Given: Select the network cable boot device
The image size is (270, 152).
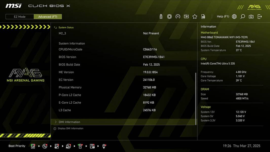Looking at the screenshot, I should click(104, 146).
